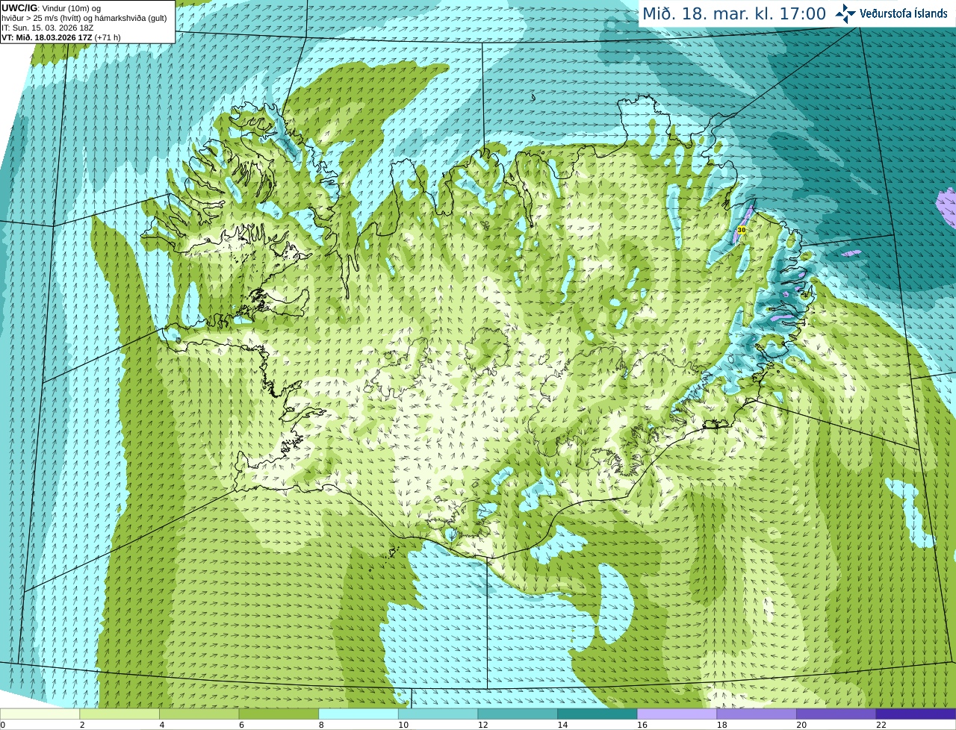Pick the deep indigo above-22 m/s legend swatch

[x=916, y=714]
